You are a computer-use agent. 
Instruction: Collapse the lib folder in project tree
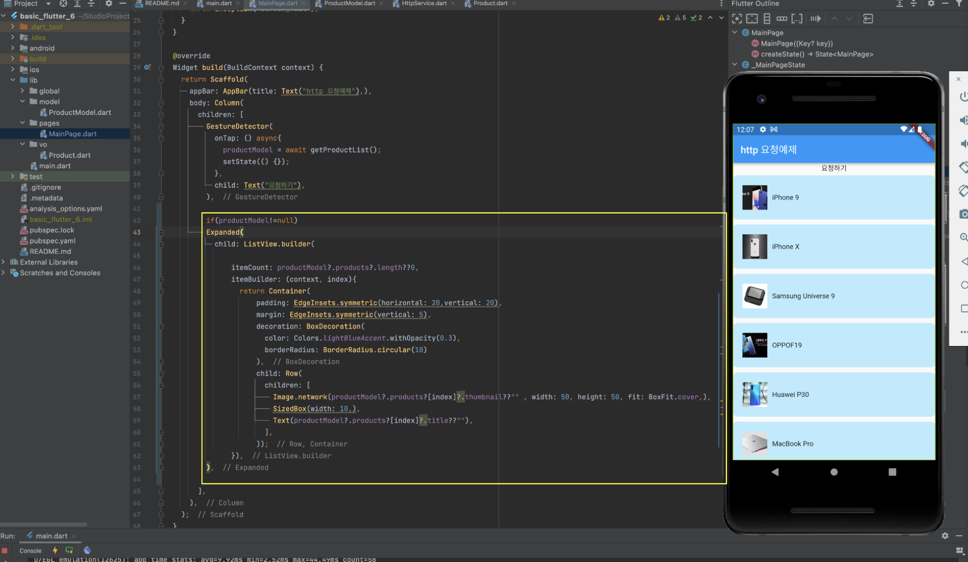13,80
